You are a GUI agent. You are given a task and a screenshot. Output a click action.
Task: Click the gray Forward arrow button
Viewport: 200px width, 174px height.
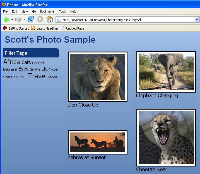coord(18,20)
